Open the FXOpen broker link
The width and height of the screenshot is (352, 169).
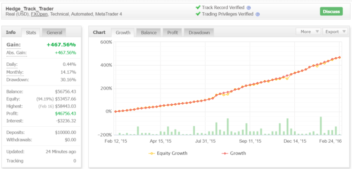click(x=39, y=14)
